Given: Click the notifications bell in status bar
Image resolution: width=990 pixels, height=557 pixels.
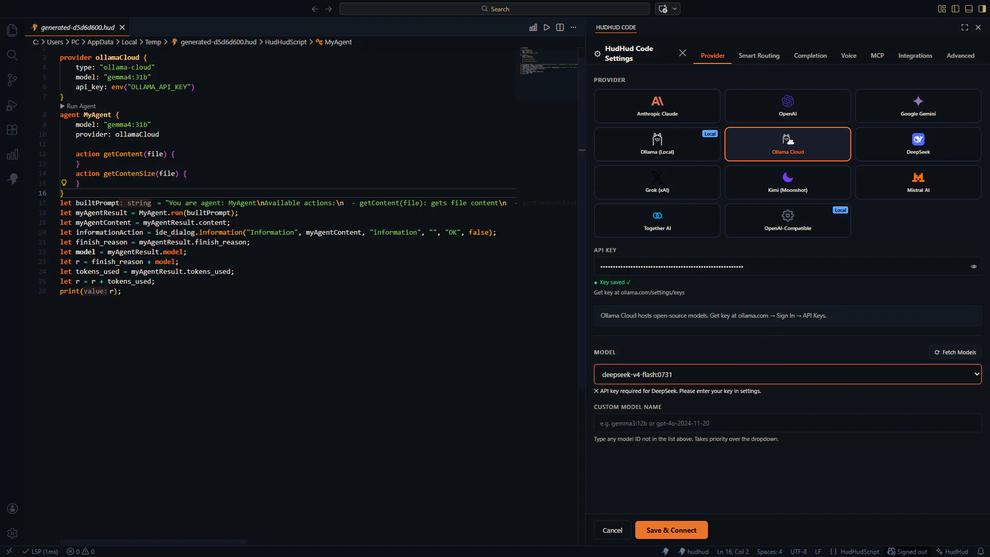Looking at the screenshot, I should tap(981, 551).
